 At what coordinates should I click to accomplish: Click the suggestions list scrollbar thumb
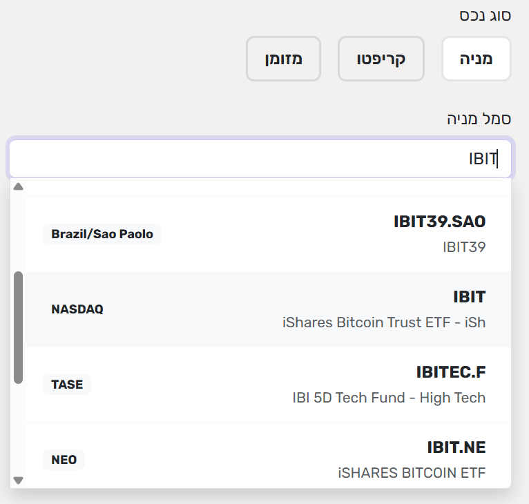19,327
